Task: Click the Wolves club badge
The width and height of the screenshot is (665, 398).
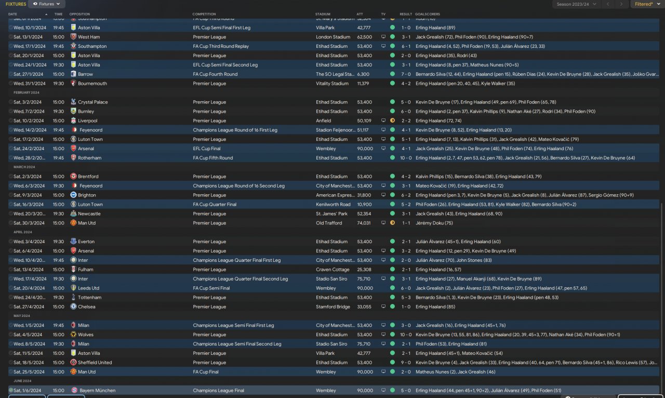Action: pos(73,335)
